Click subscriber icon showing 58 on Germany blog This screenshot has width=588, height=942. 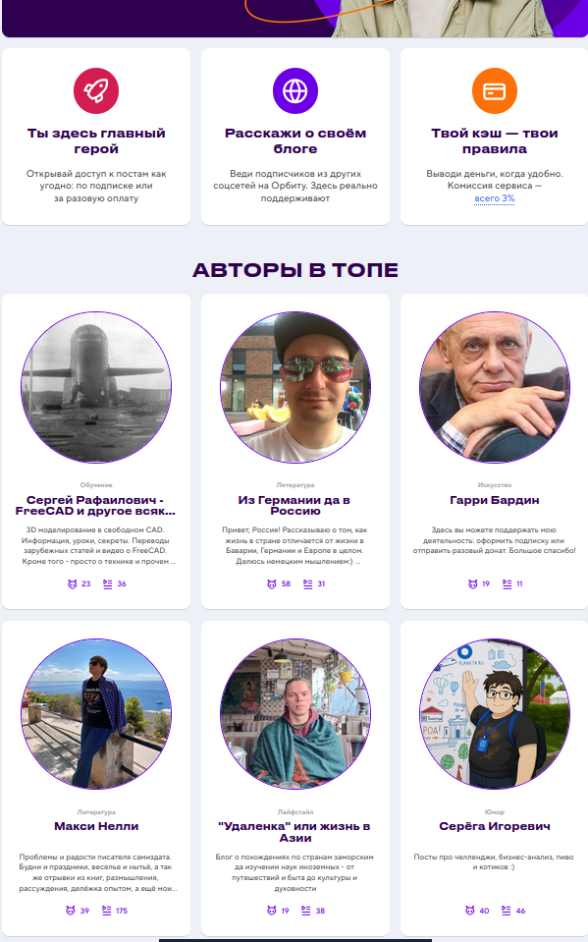click(x=272, y=583)
